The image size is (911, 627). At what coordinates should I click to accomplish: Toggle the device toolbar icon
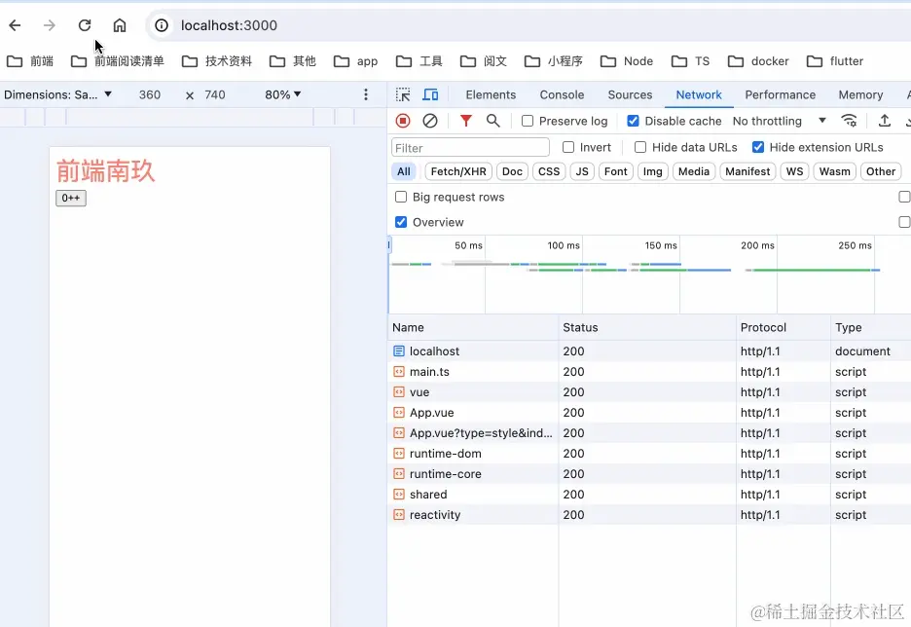(430, 94)
